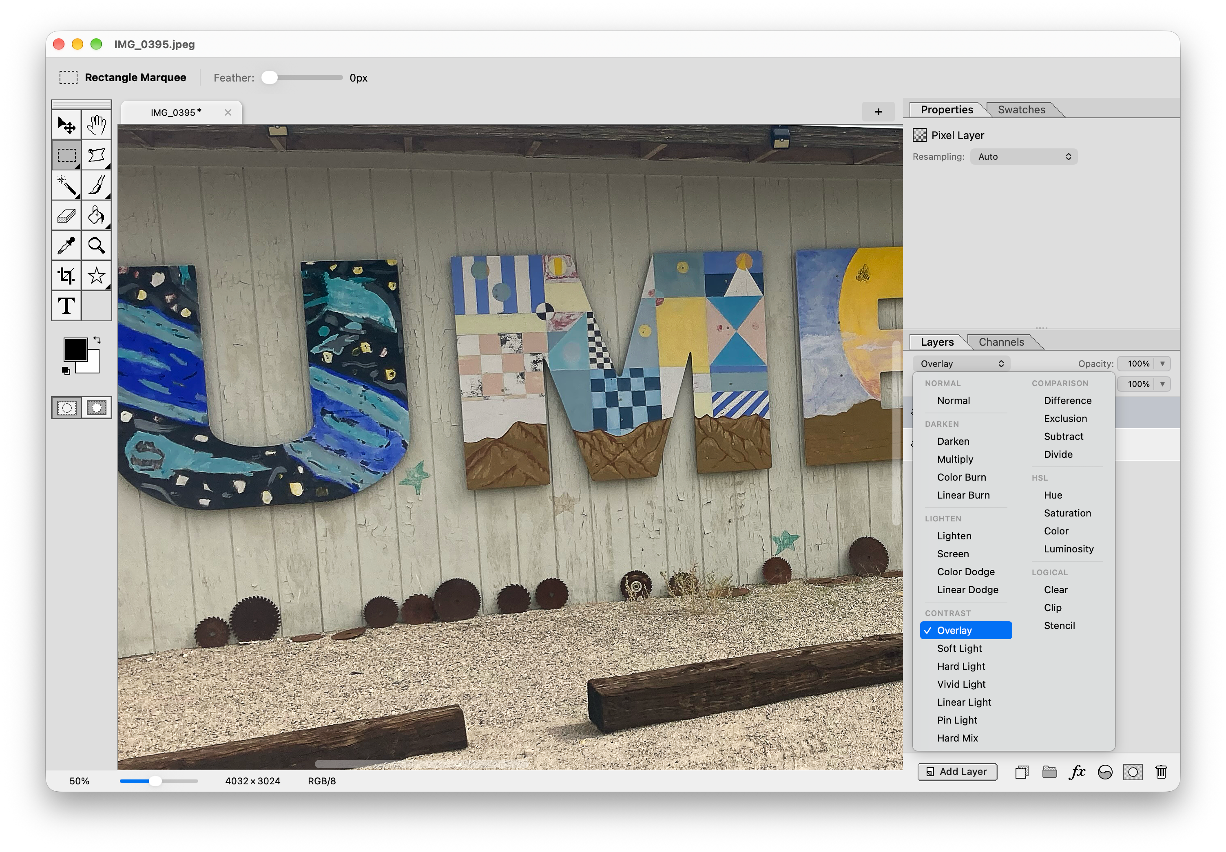1226x852 pixels.
Task: Select the Text tool
Action: (x=66, y=306)
